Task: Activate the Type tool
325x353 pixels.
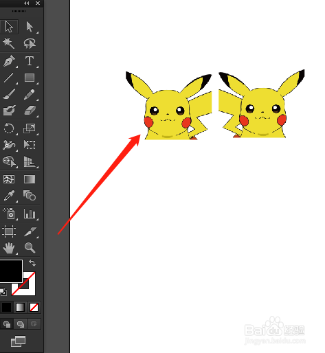Action: (x=30, y=61)
